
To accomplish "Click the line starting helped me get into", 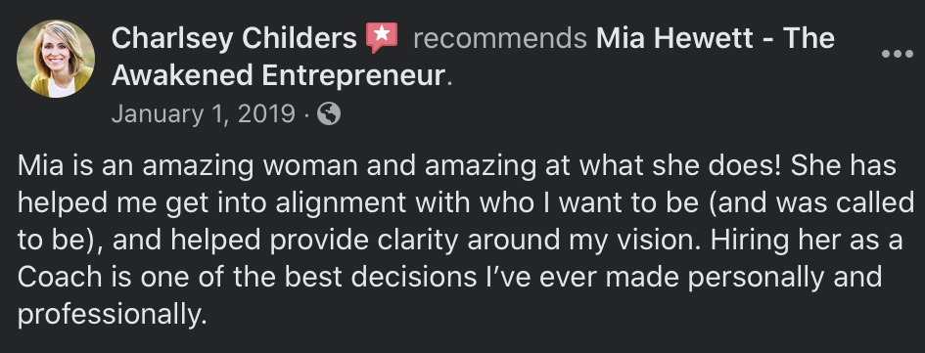I will [x=466, y=203].
